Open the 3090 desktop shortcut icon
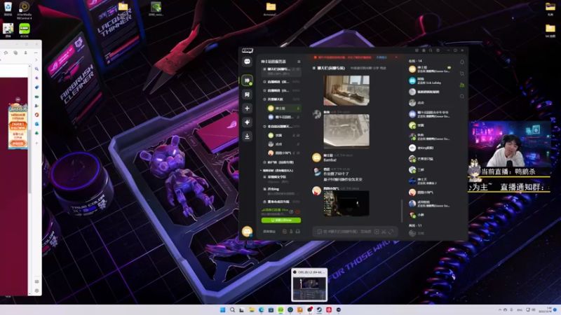Viewport: 561px width, 315px height. 156,9
